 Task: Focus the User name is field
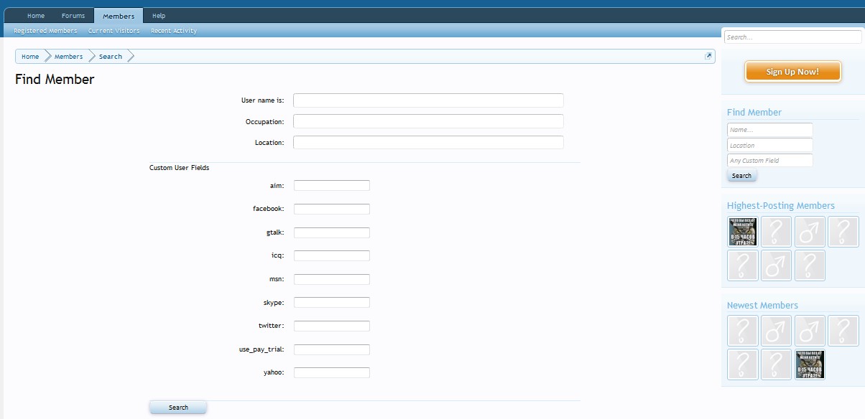(428, 100)
